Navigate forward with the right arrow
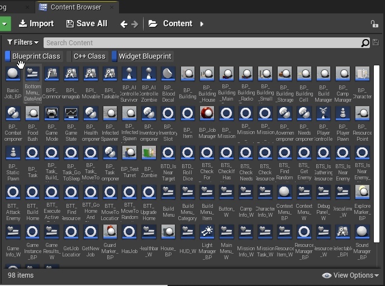 pyautogui.click(x=135, y=24)
